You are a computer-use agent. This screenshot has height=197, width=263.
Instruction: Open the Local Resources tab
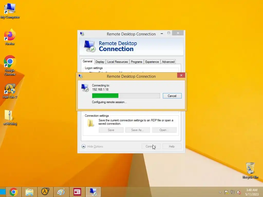coord(118,62)
